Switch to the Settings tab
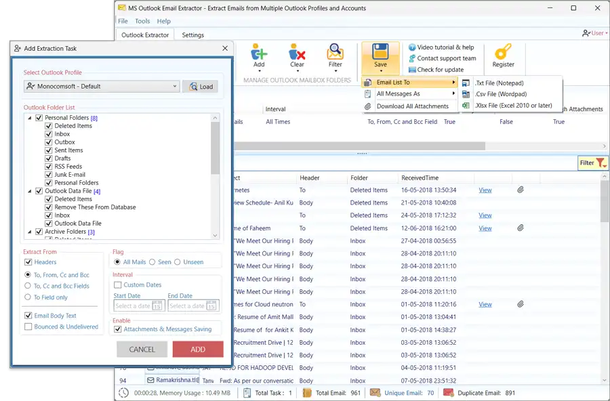The width and height of the screenshot is (610, 401). [x=192, y=35]
